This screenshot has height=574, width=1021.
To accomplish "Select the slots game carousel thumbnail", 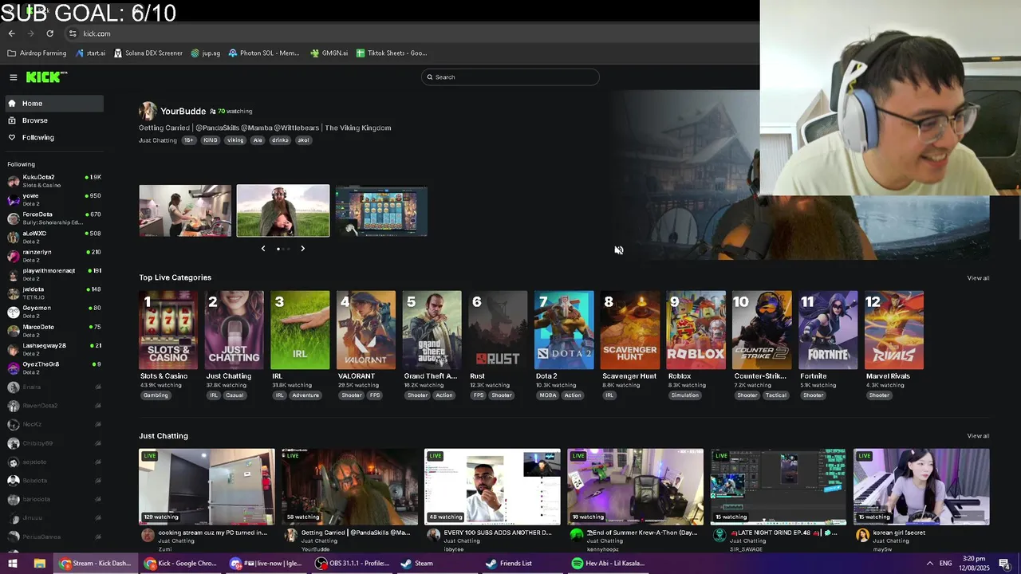I will pos(381,210).
